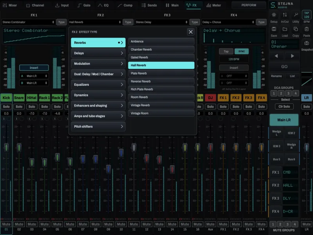313x235 pixels.
Task: Solo the DJ channel
Action: (210, 107)
